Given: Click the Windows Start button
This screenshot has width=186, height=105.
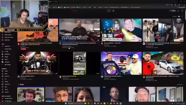Looking at the screenshot, I should pyautogui.click(x=66, y=103).
